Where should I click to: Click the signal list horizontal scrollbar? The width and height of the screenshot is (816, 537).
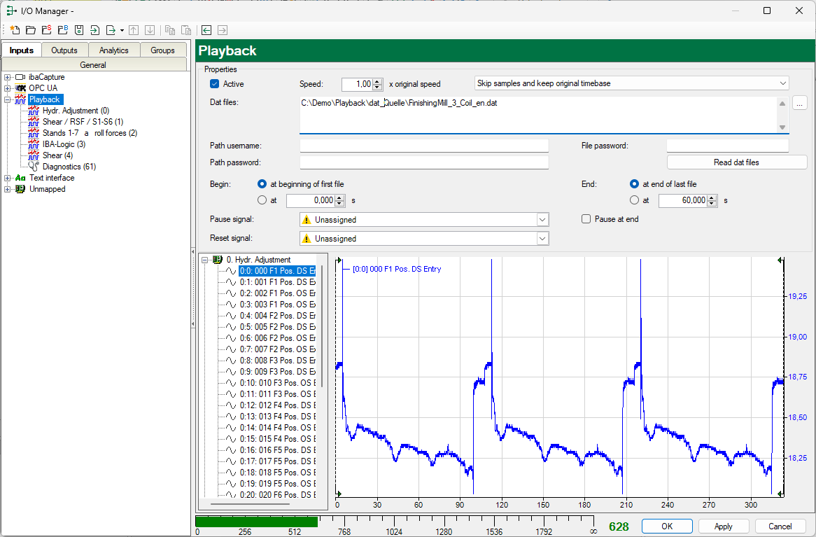[251, 504]
